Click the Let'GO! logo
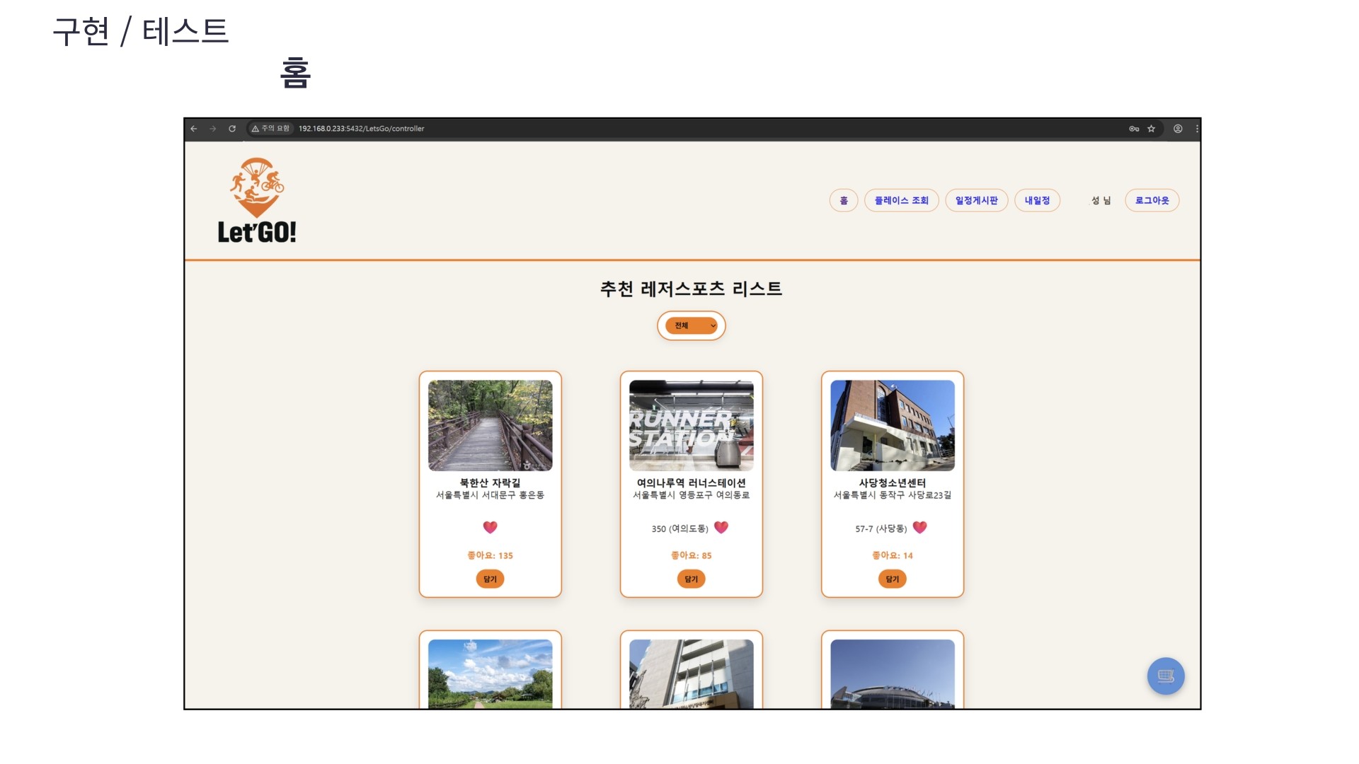This screenshot has height=764, width=1359. point(257,201)
